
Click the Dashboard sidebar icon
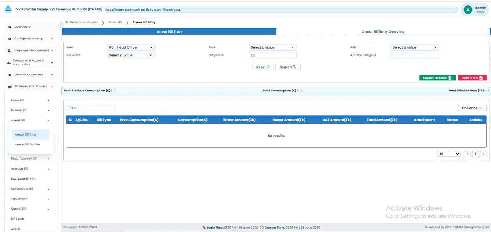(10, 27)
